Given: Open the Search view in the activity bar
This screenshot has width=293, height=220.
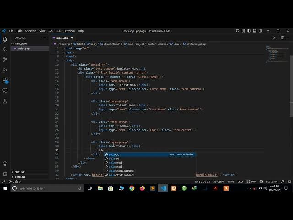Looking at the screenshot, I should (x=5, y=49).
